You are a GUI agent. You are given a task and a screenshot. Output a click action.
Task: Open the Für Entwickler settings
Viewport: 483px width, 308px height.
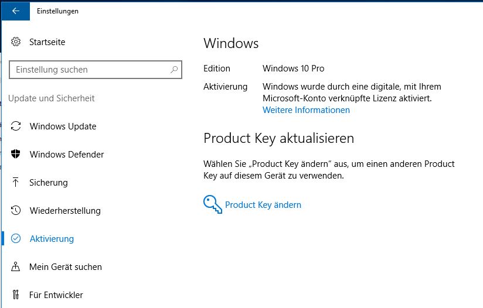pyautogui.click(x=56, y=295)
